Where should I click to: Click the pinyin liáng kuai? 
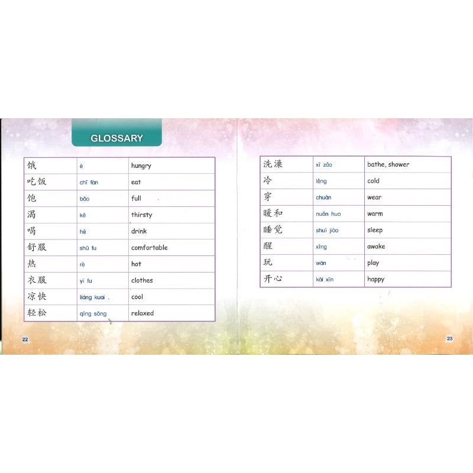click(x=92, y=297)
